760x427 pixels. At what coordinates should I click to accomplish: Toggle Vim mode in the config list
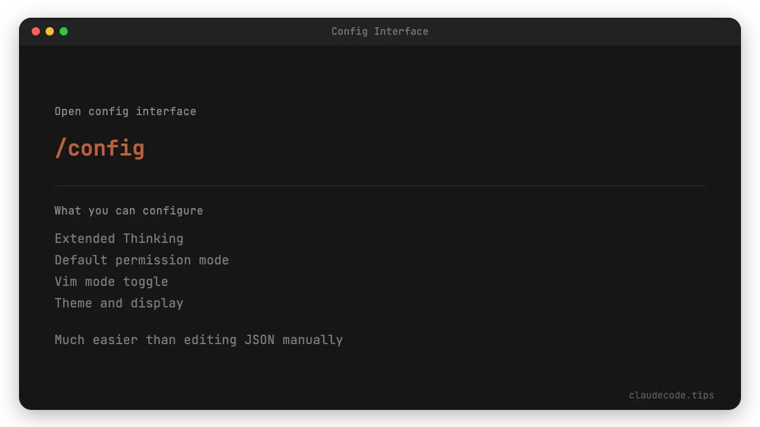pyautogui.click(x=111, y=282)
